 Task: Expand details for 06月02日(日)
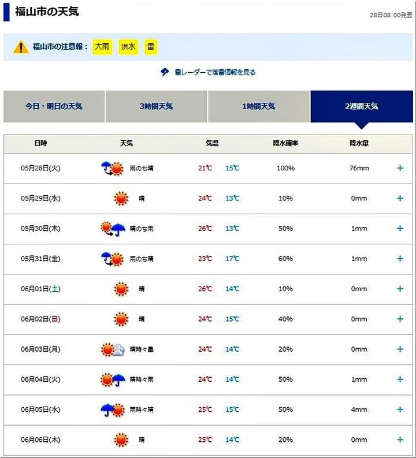pyautogui.click(x=400, y=319)
